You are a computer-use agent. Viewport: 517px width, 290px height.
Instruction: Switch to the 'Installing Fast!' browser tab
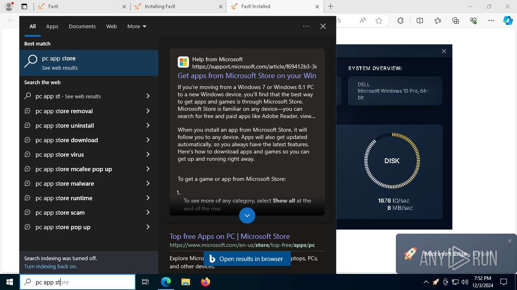pyautogui.click(x=179, y=6)
